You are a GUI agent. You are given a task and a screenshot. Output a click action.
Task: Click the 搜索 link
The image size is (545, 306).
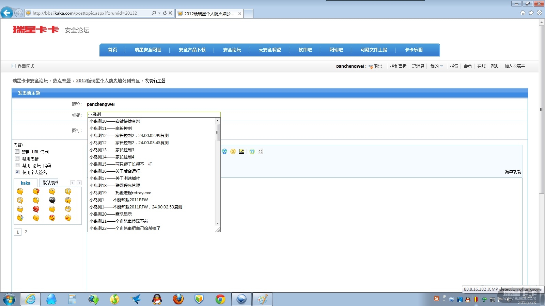(x=454, y=66)
